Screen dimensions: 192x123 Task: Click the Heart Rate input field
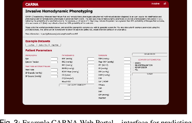pyautogui.click(x=54, y=70)
